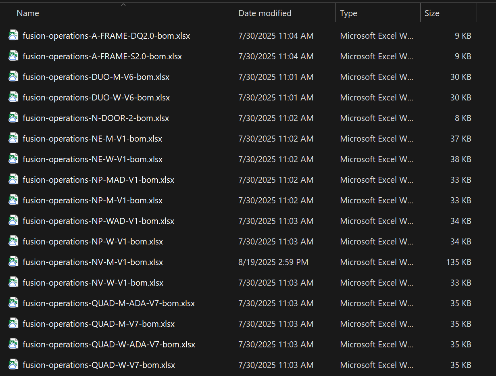Select fusion-operations-QUAD-M-V7-bom.xlsx file name

pos(99,324)
